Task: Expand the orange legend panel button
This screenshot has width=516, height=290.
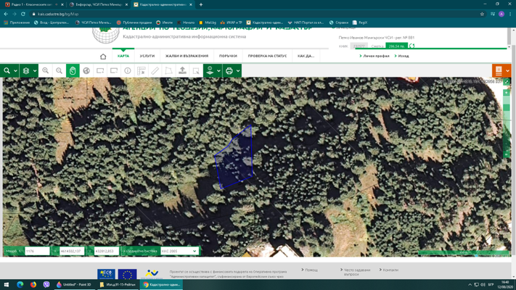Action: [x=501, y=70]
